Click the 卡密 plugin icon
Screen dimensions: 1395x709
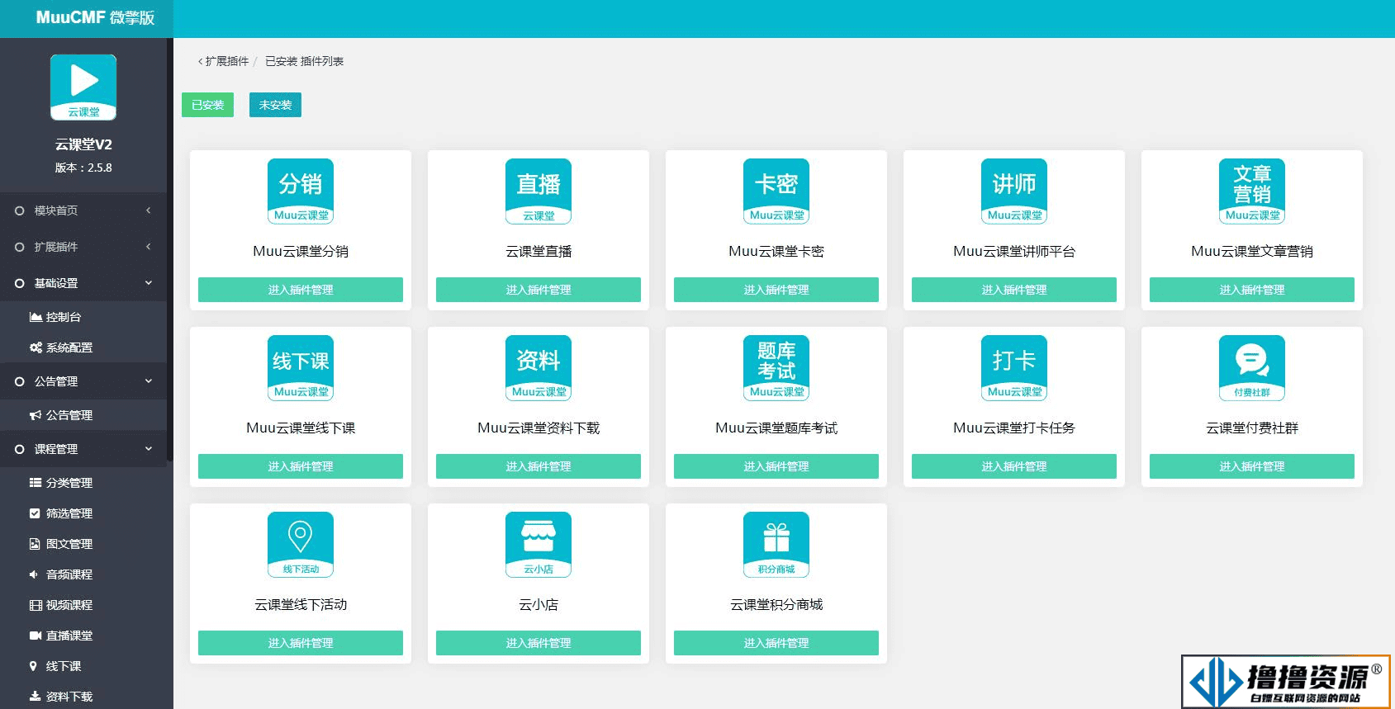coord(776,191)
